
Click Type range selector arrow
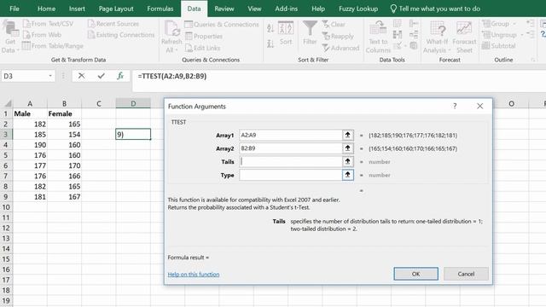click(x=347, y=175)
